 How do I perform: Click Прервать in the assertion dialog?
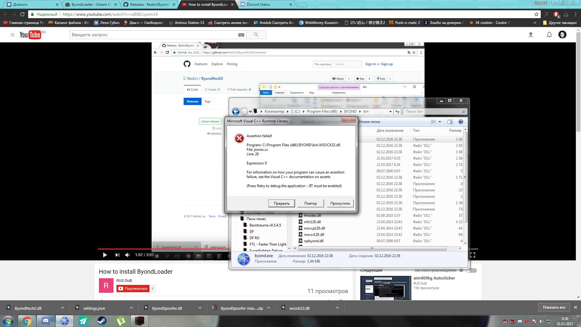(282, 203)
